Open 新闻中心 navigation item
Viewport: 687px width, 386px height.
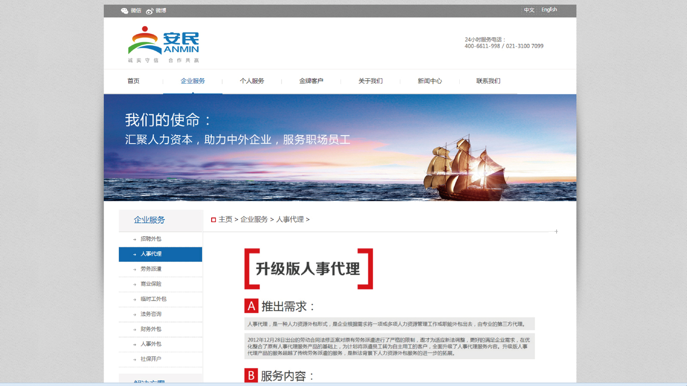tap(430, 81)
